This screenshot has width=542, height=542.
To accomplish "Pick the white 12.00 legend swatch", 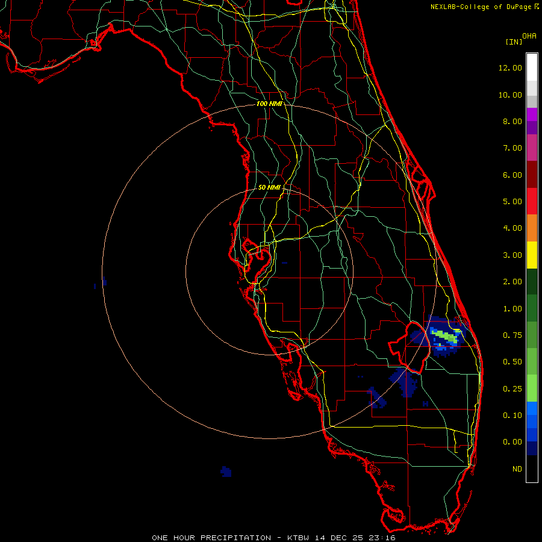I will [x=532, y=67].
